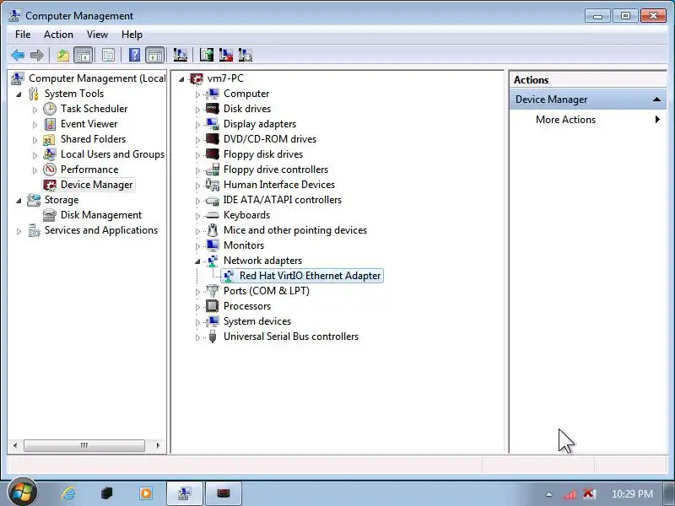Click the left tree scroll right arrow
The image size is (675, 506).
click(x=158, y=445)
